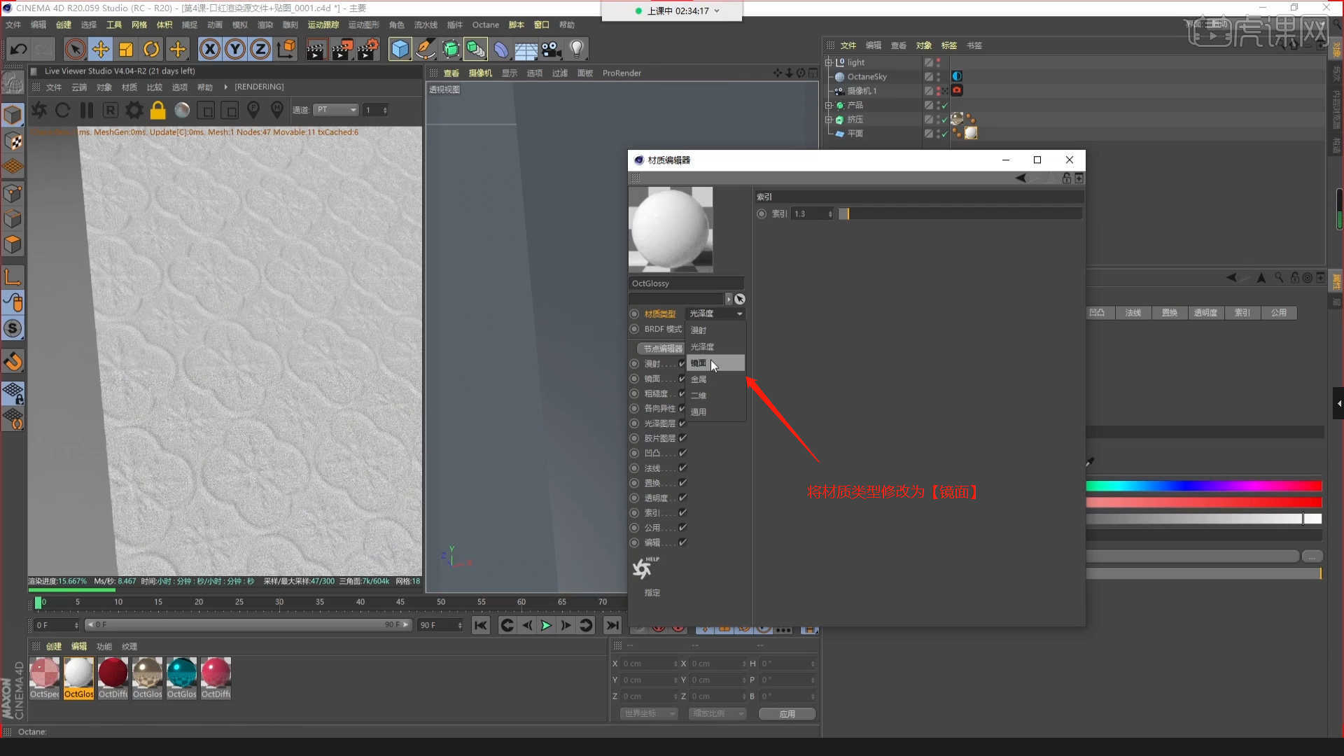Viewport: 1344px width, 756px height.
Task: Render the active view clapperboard
Action: click(316, 49)
